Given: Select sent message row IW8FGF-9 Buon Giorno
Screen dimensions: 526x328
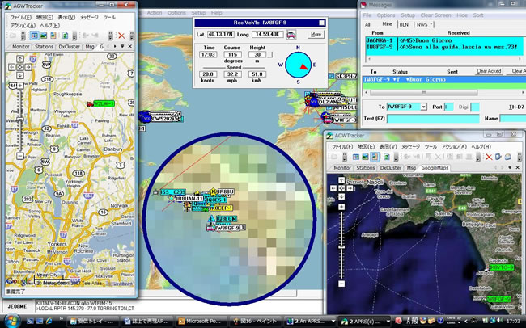Looking at the screenshot, I should [x=444, y=80].
